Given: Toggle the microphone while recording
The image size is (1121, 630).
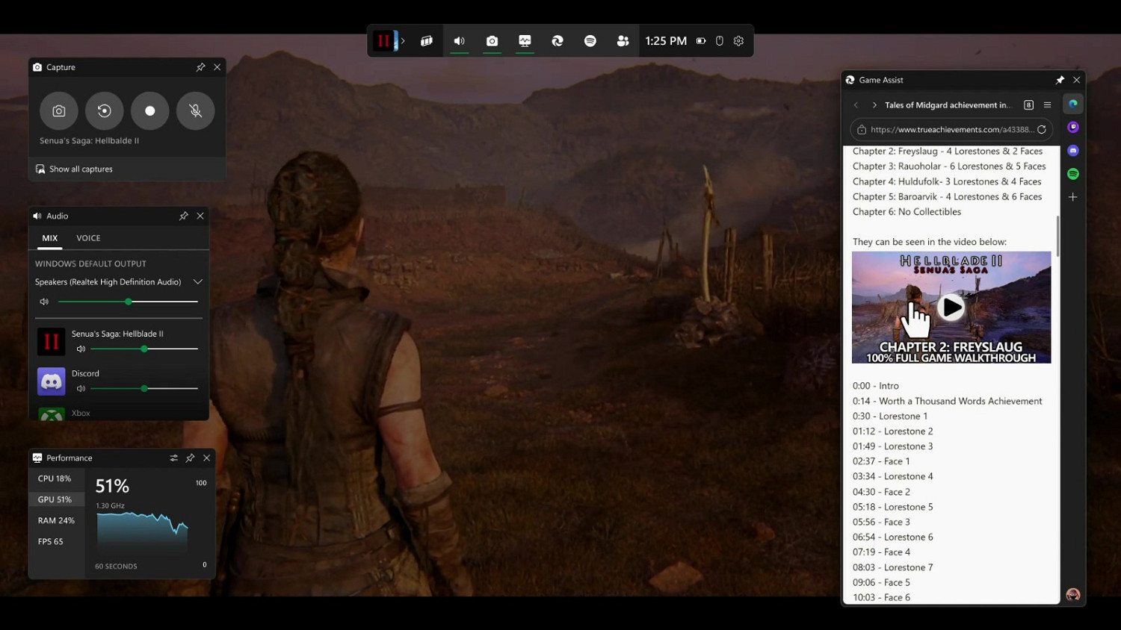Looking at the screenshot, I should tap(196, 111).
